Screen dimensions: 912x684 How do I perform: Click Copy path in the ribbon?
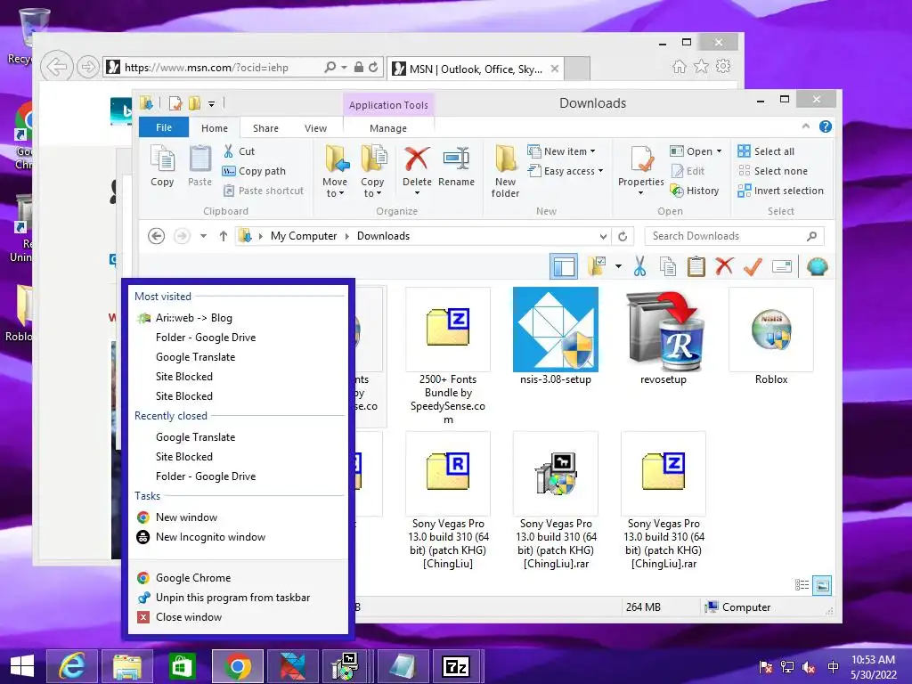click(x=254, y=171)
